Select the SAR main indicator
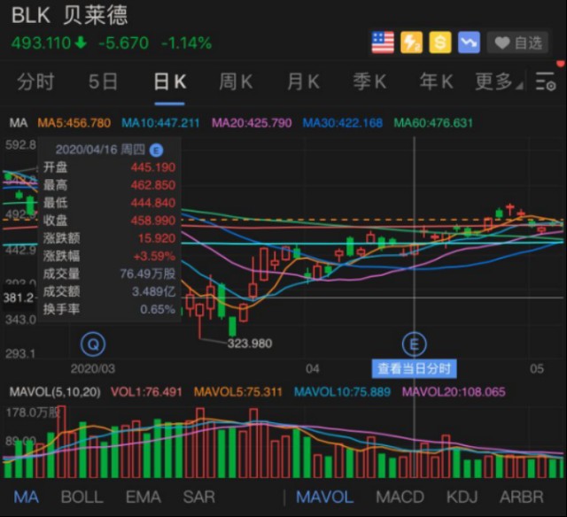This screenshot has width=567, height=517. click(x=198, y=498)
